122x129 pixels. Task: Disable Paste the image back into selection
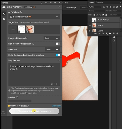coord(58,55)
